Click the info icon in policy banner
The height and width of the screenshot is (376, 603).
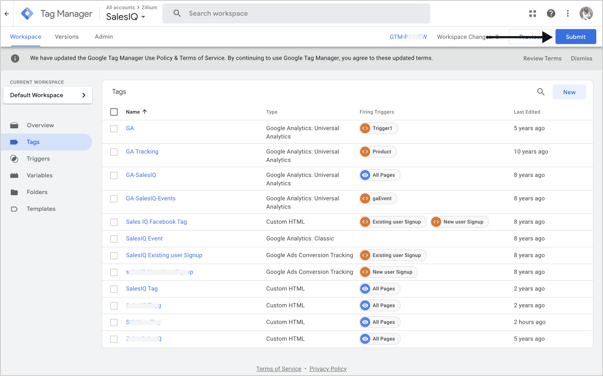[x=15, y=58]
